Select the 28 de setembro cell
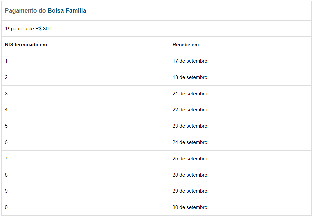 point(240,175)
